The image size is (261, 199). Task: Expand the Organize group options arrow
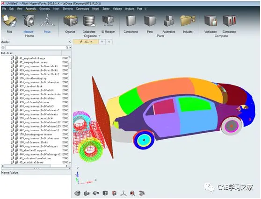(100, 36)
